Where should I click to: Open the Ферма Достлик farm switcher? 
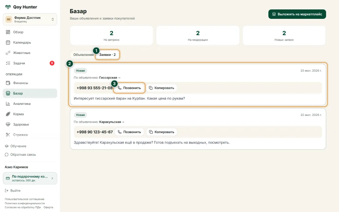(x=30, y=19)
